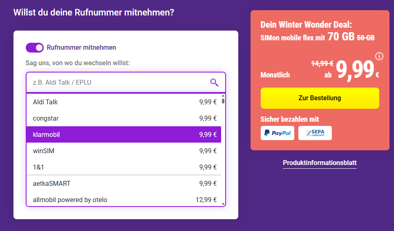Click the 9,99 € price next to winSIM
The width and height of the screenshot is (394, 231).
pos(208,151)
